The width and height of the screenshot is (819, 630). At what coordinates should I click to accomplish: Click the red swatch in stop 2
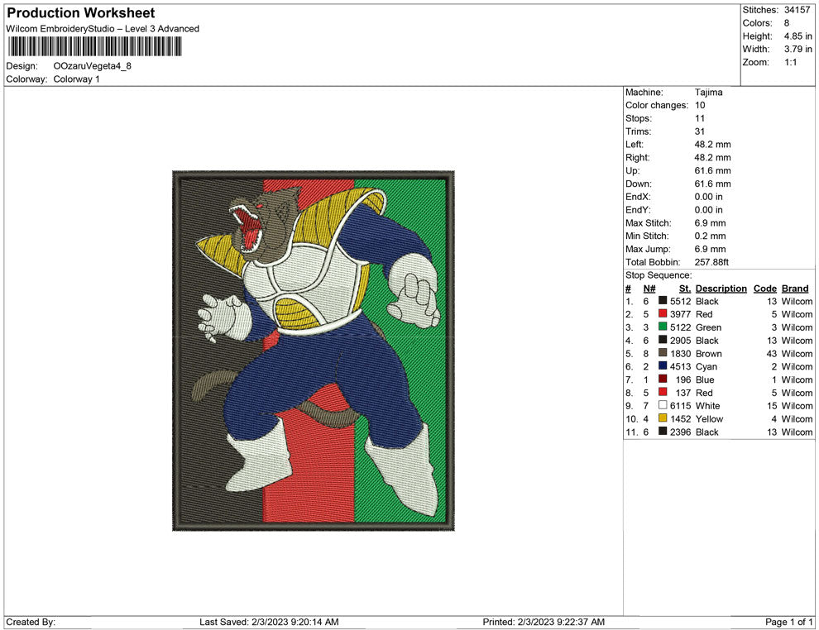663,313
